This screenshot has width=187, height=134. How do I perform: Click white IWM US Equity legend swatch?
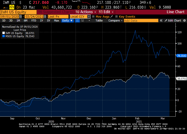coord(4,33)
